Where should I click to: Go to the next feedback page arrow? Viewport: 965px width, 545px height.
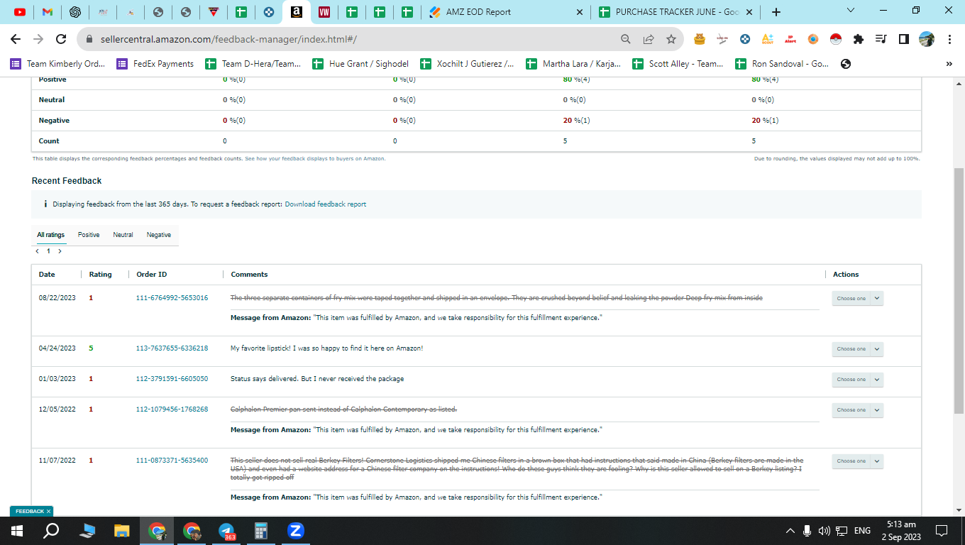click(60, 251)
